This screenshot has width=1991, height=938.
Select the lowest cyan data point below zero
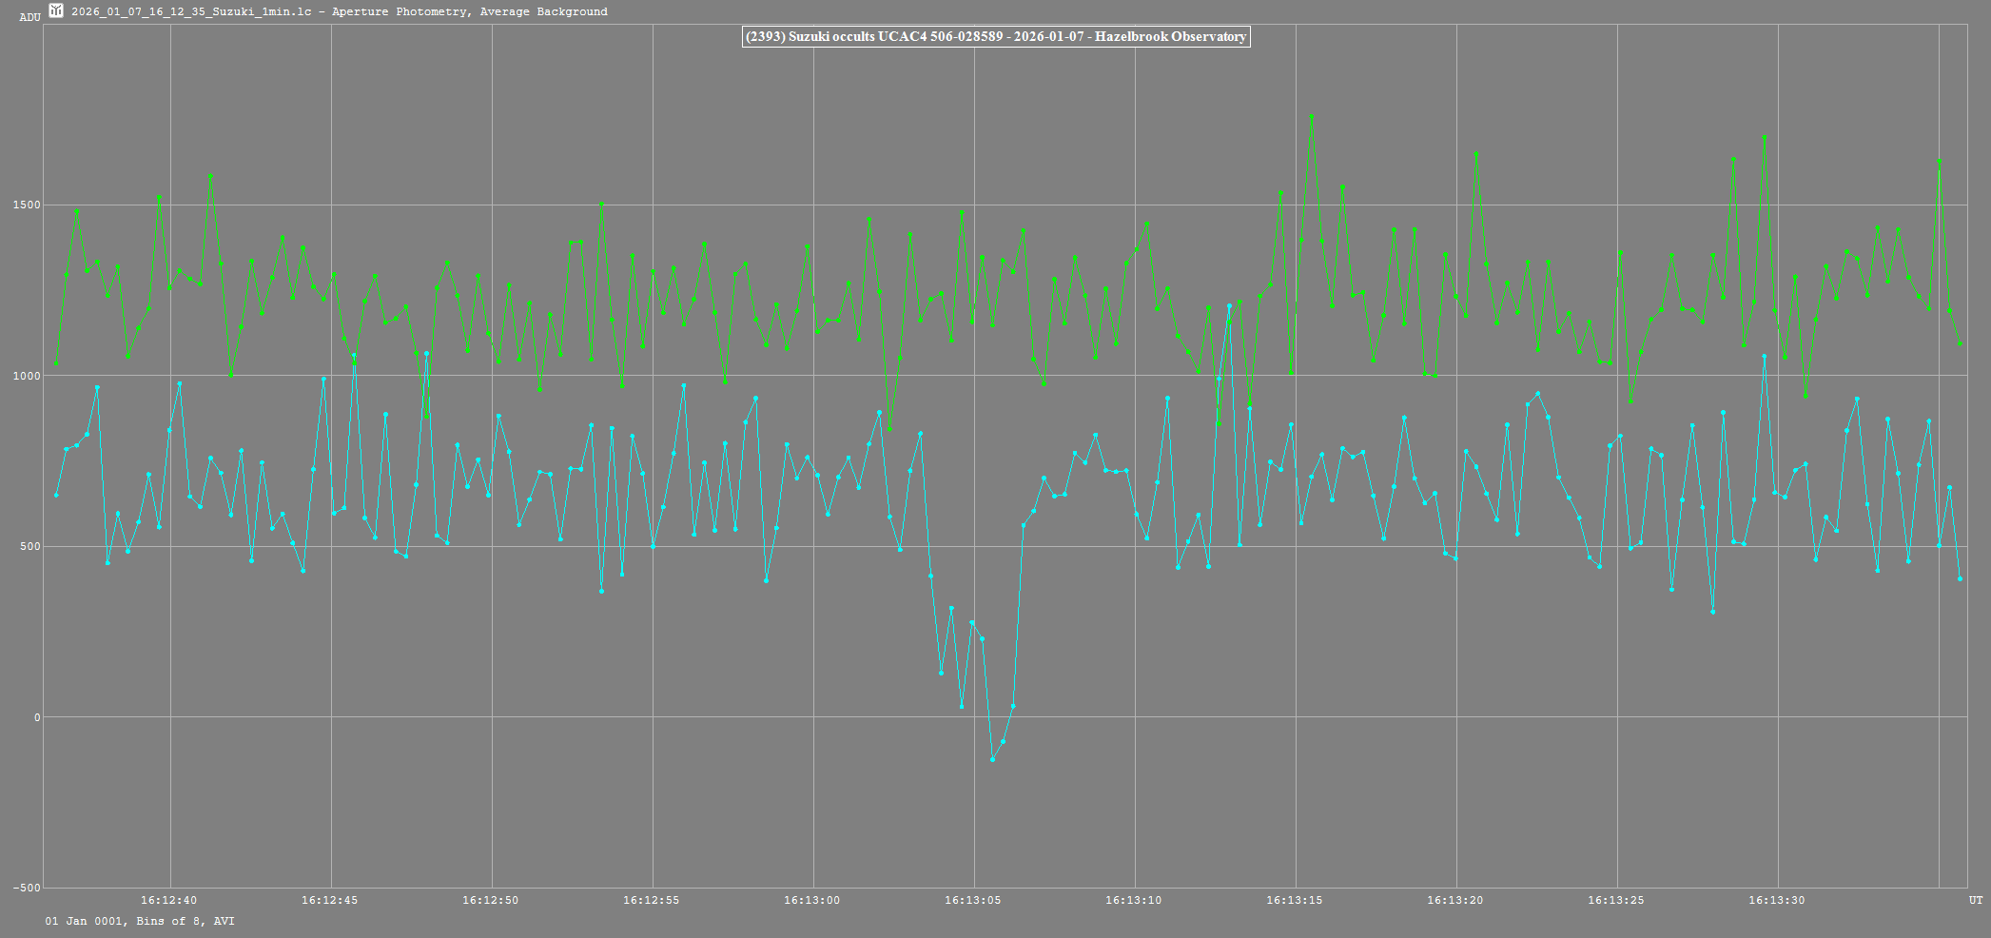click(992, 759)
